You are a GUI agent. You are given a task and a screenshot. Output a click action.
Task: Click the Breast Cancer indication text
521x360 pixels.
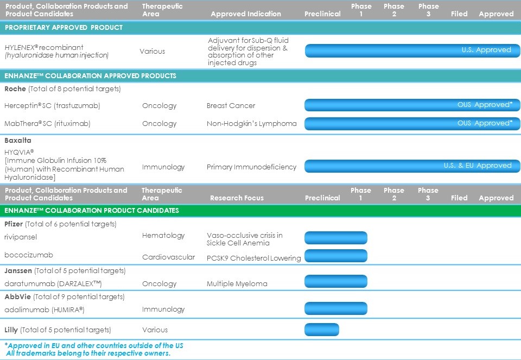tap(231, 106)
